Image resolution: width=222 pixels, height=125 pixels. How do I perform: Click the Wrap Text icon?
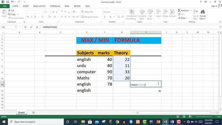83,12
